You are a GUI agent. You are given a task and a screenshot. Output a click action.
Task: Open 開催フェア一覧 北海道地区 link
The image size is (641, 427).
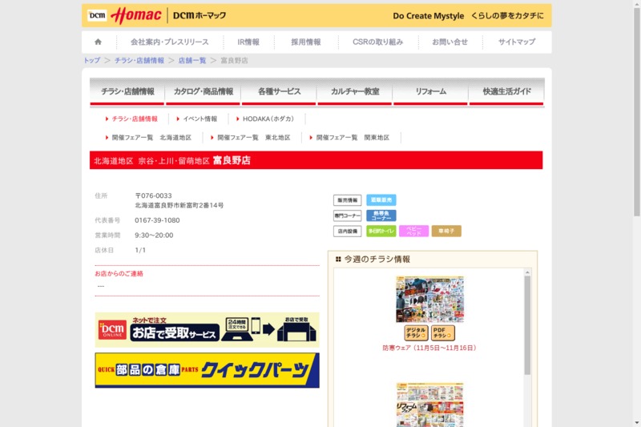tap(151, 138)
